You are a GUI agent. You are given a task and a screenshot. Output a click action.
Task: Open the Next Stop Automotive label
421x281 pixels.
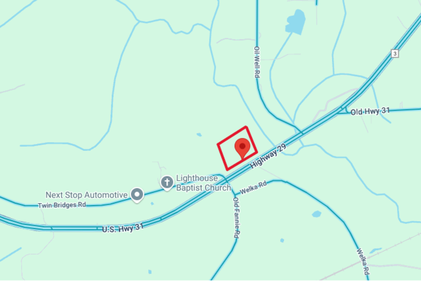pos(87,195)
